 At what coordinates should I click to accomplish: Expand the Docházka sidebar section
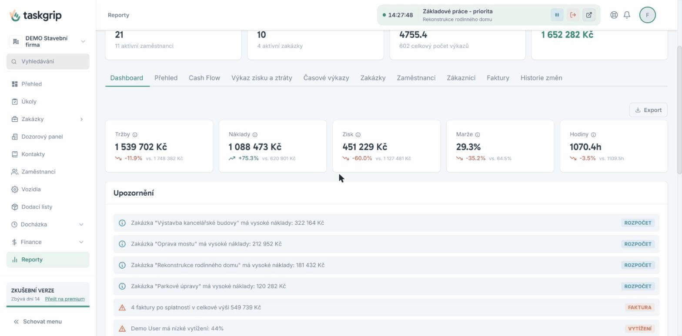pos(81,224)
